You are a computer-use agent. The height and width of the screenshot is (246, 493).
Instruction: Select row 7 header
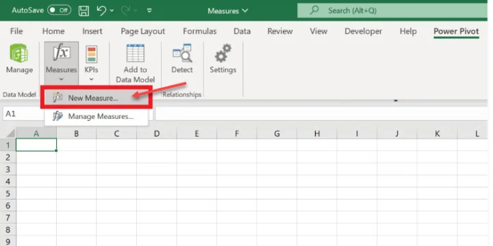click(8, 217)
